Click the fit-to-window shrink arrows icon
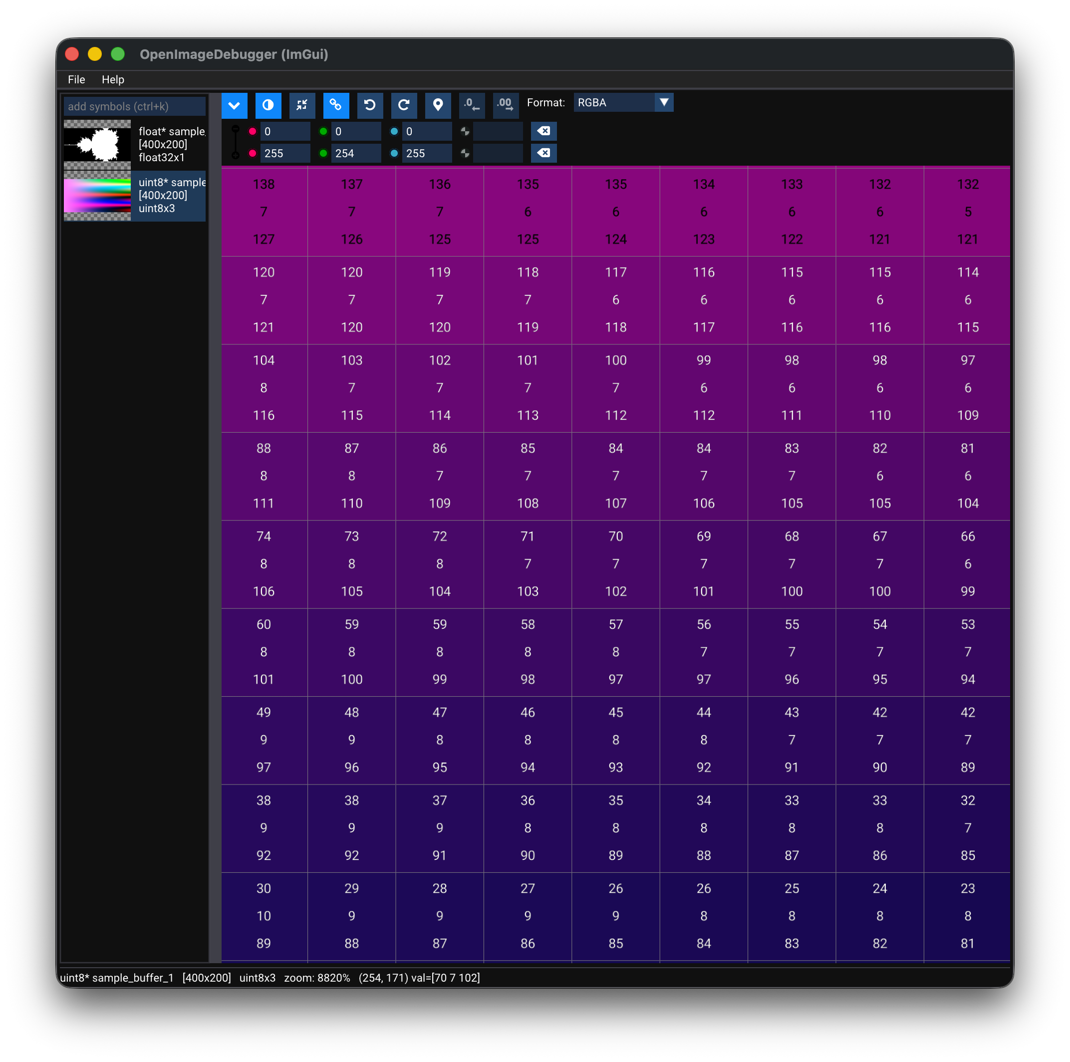The width and height of the screenshot is (1070, 1062). [x=302, y=105]
